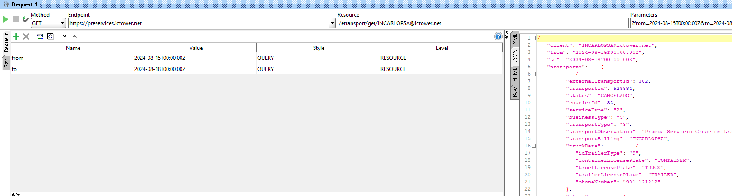Open the HTML response tab
This screenshot has width=732, height=196.
pos(514,74)
